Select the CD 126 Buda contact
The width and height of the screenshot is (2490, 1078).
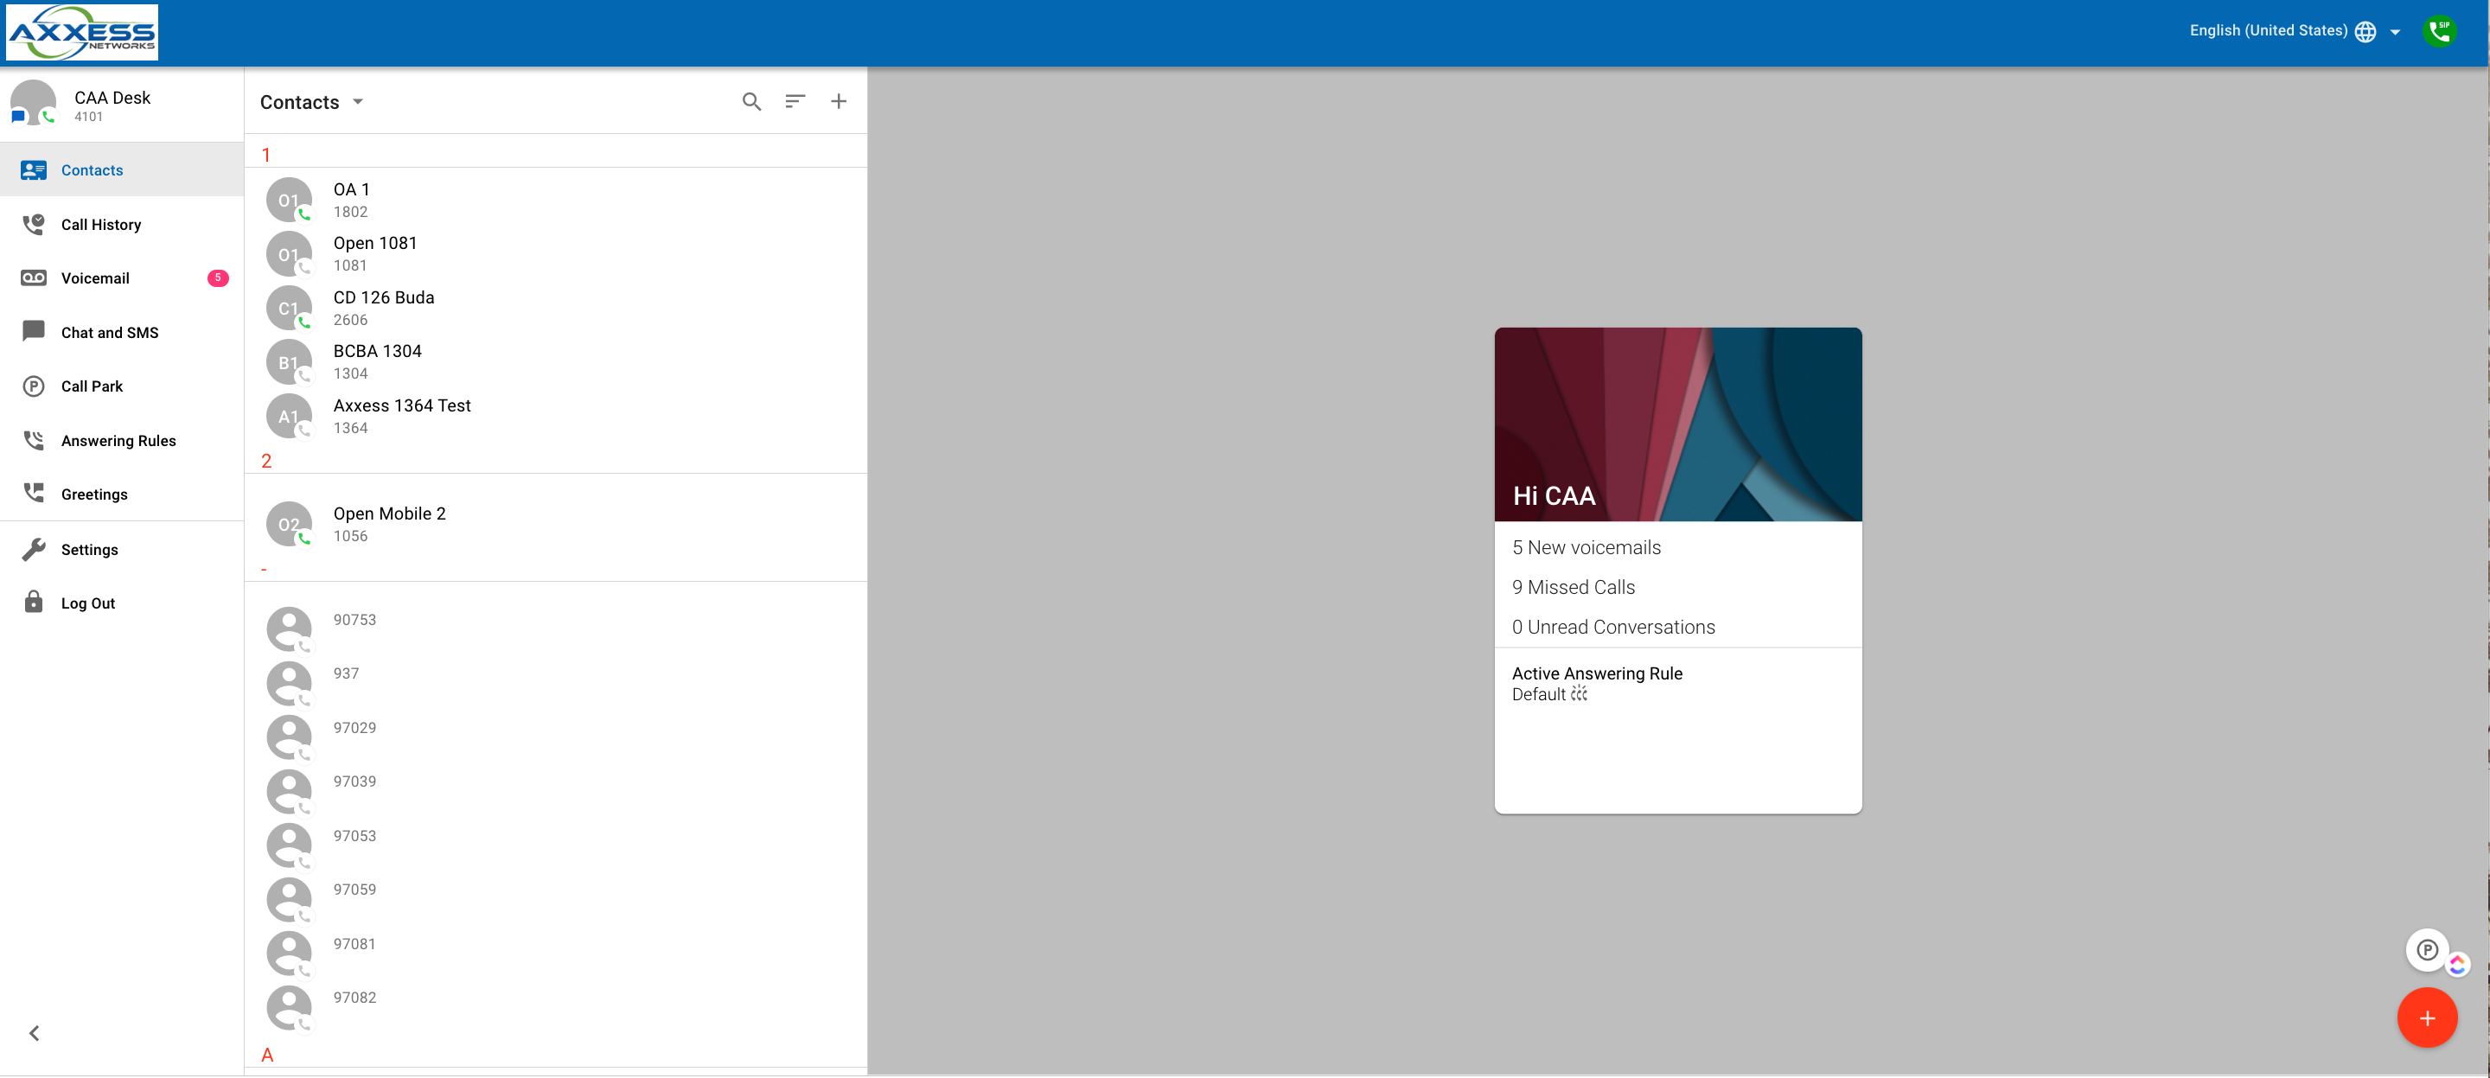click(383, 308)
